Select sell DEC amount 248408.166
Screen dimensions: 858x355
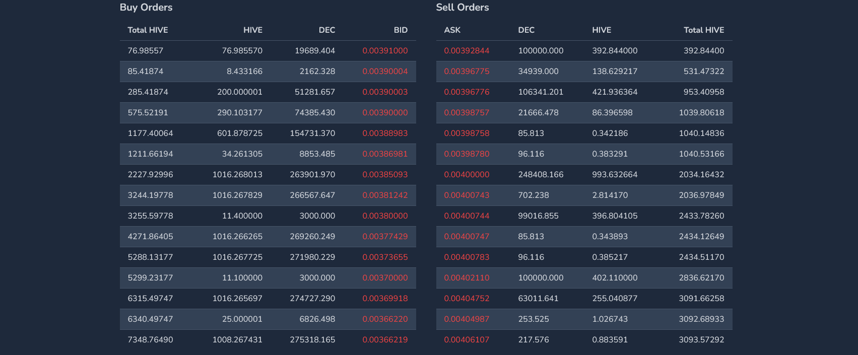(x=541, y=175)
